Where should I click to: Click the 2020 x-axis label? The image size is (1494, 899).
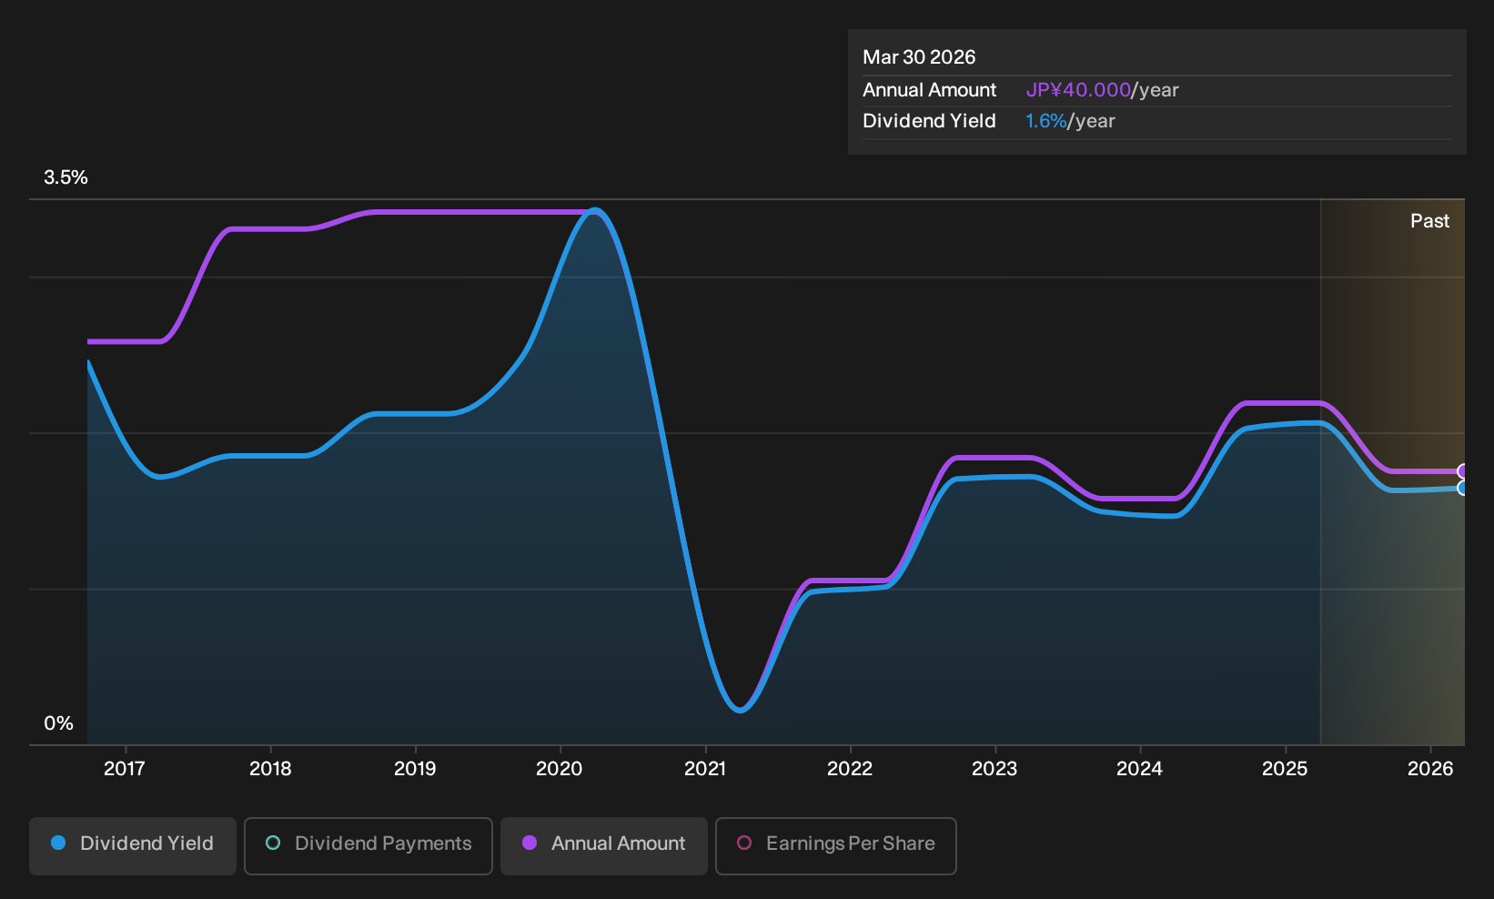tap(560, 769)
